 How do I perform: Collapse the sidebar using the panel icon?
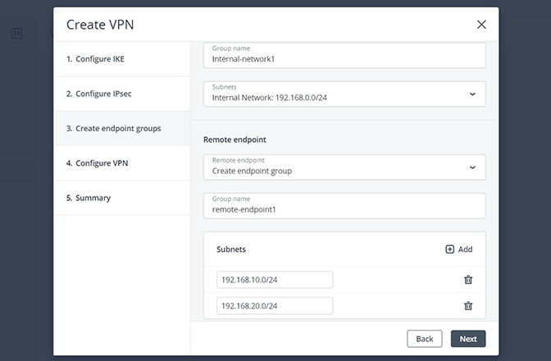[16, 34]
